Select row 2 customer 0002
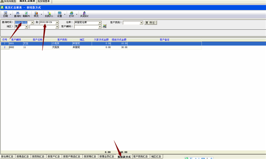This screenshot has height=159, width=266. pos(101,47)
